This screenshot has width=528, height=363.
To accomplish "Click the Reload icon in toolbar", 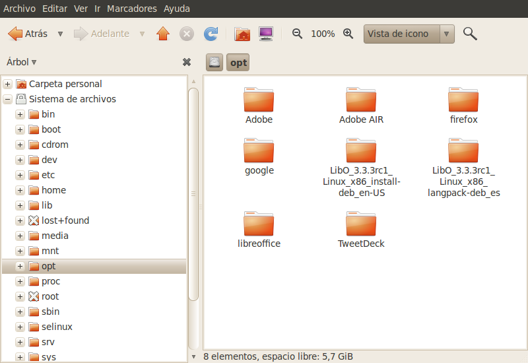I will [211, 34].
